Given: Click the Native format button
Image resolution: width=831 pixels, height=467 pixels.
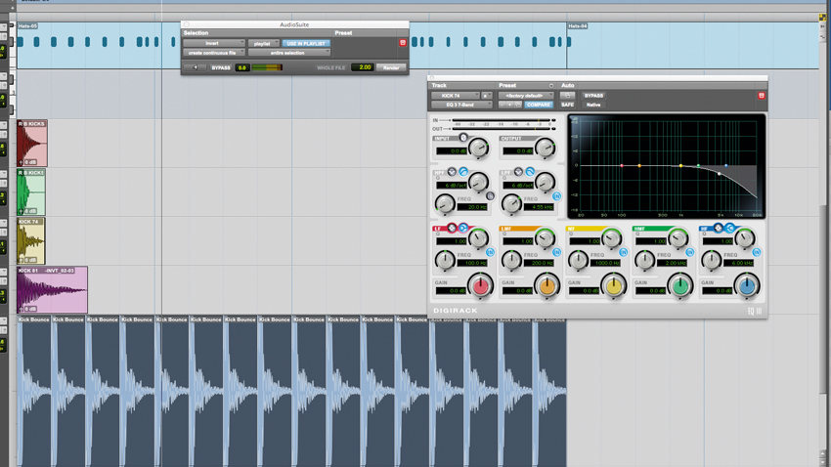Looking at the screenshot, I should 593,105.
